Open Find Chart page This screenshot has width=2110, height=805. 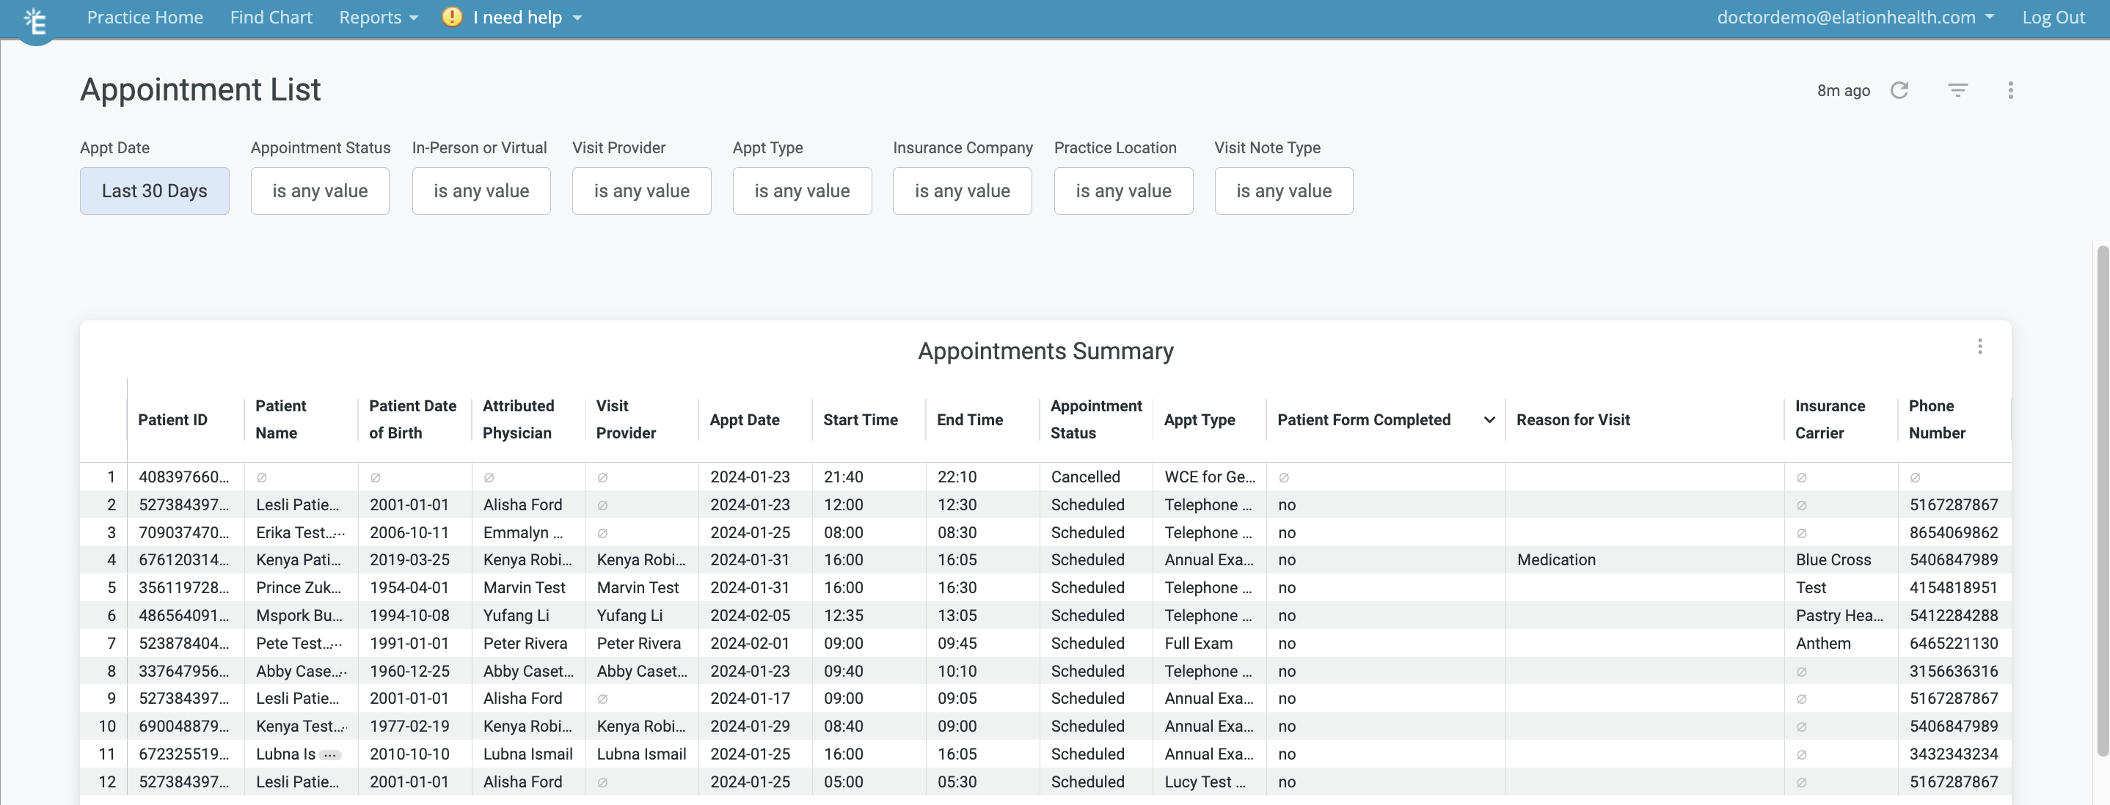tap(270, 17)
